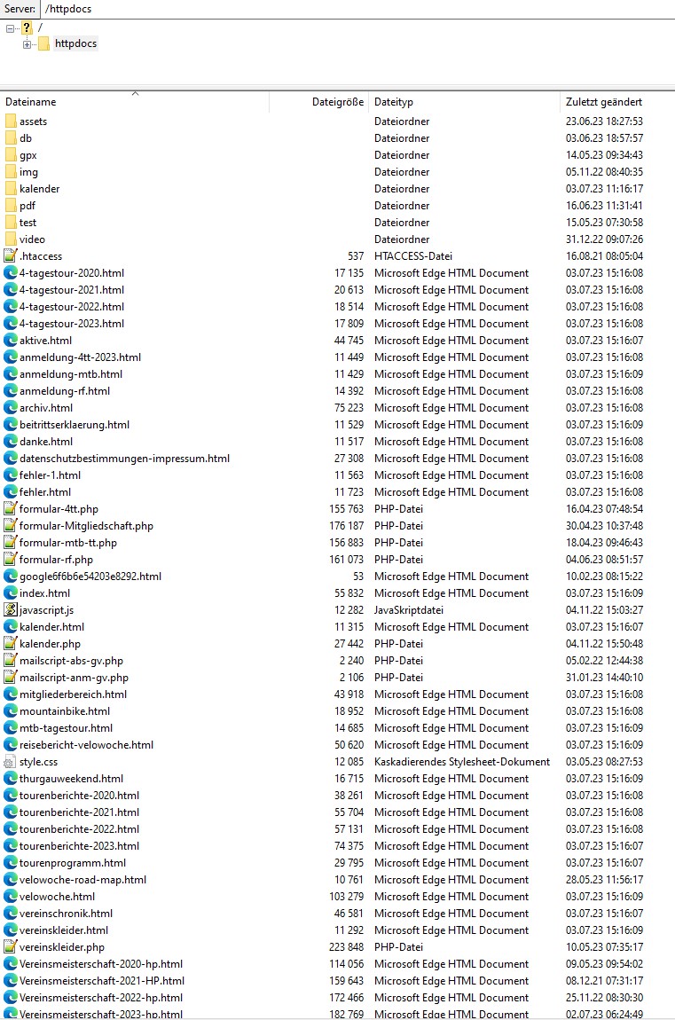675x1020 pixels.
Task: Collapse the root "/" tree node
Action: click(x=10, y=28)
